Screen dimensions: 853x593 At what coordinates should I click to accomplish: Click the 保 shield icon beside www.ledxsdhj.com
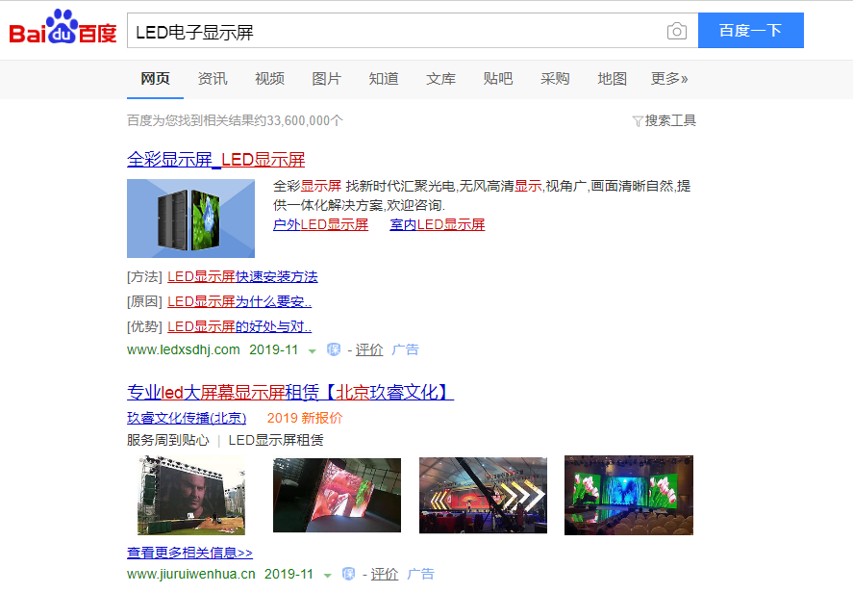pyautogui.click(x=334, y=349)
